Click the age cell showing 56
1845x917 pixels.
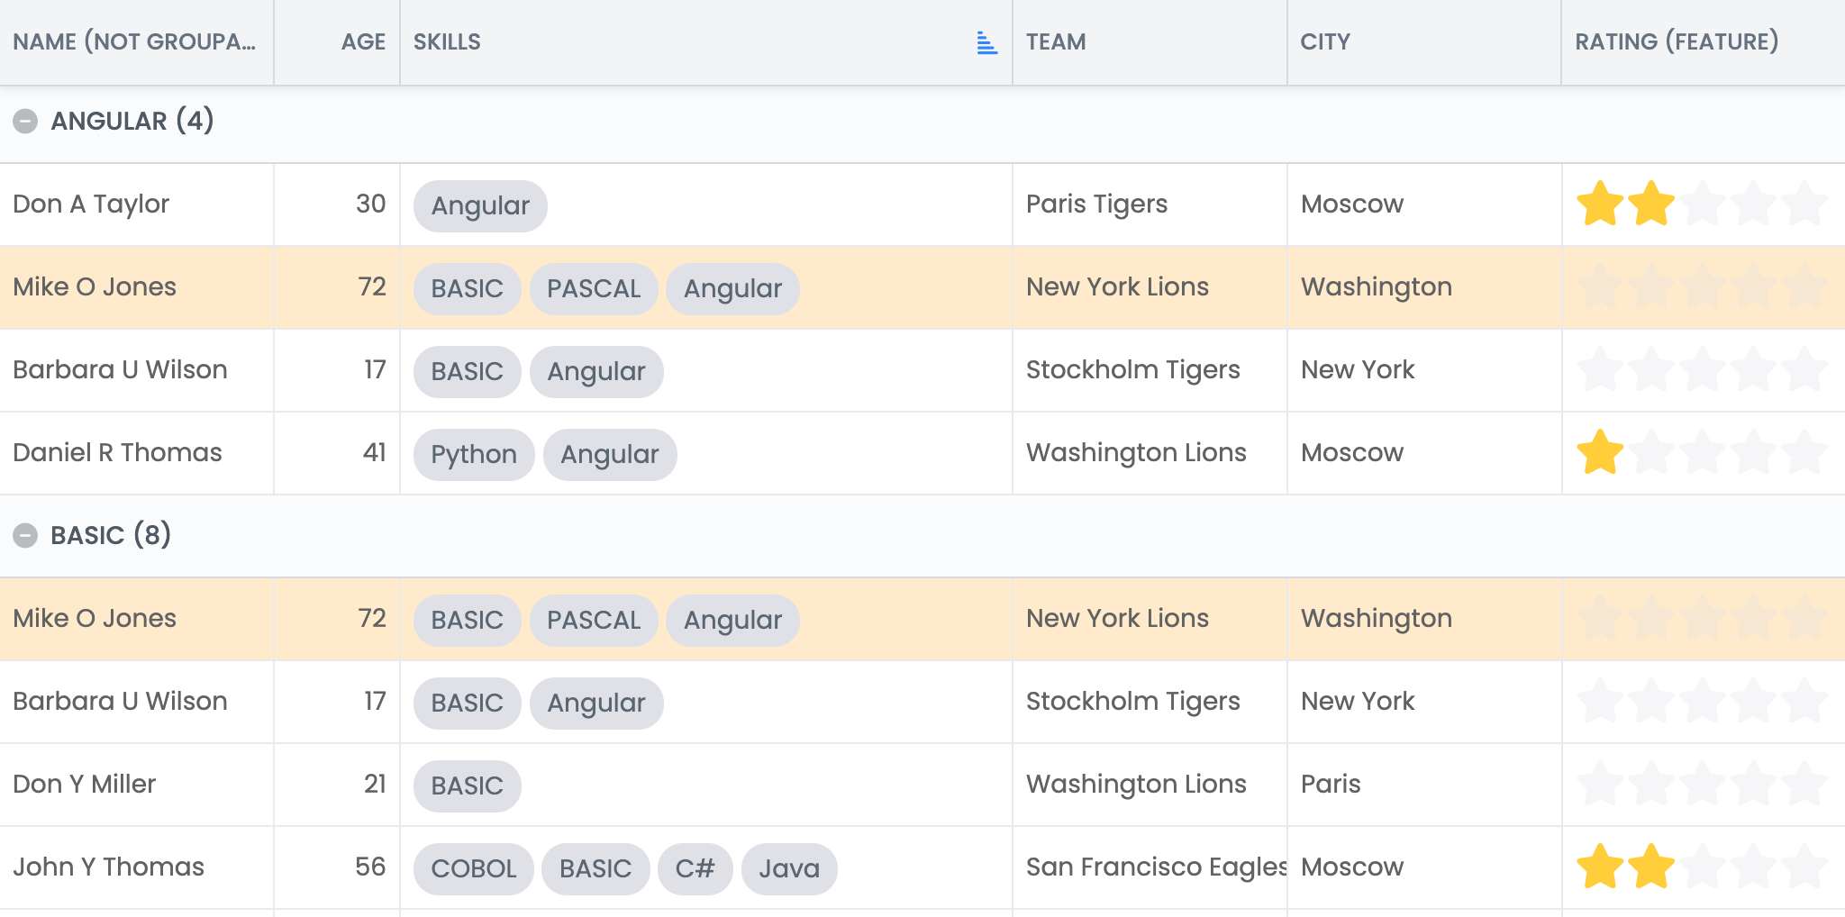click(x=337, y=867)
